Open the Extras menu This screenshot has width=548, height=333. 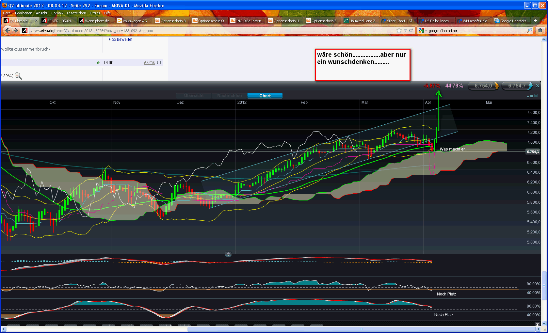click(95, 13)
